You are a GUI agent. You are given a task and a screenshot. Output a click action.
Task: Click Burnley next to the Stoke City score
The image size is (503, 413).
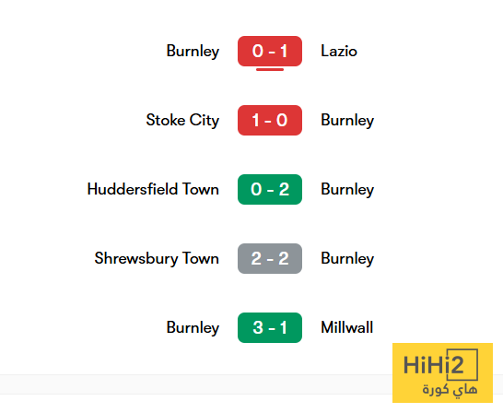(347, 121)
